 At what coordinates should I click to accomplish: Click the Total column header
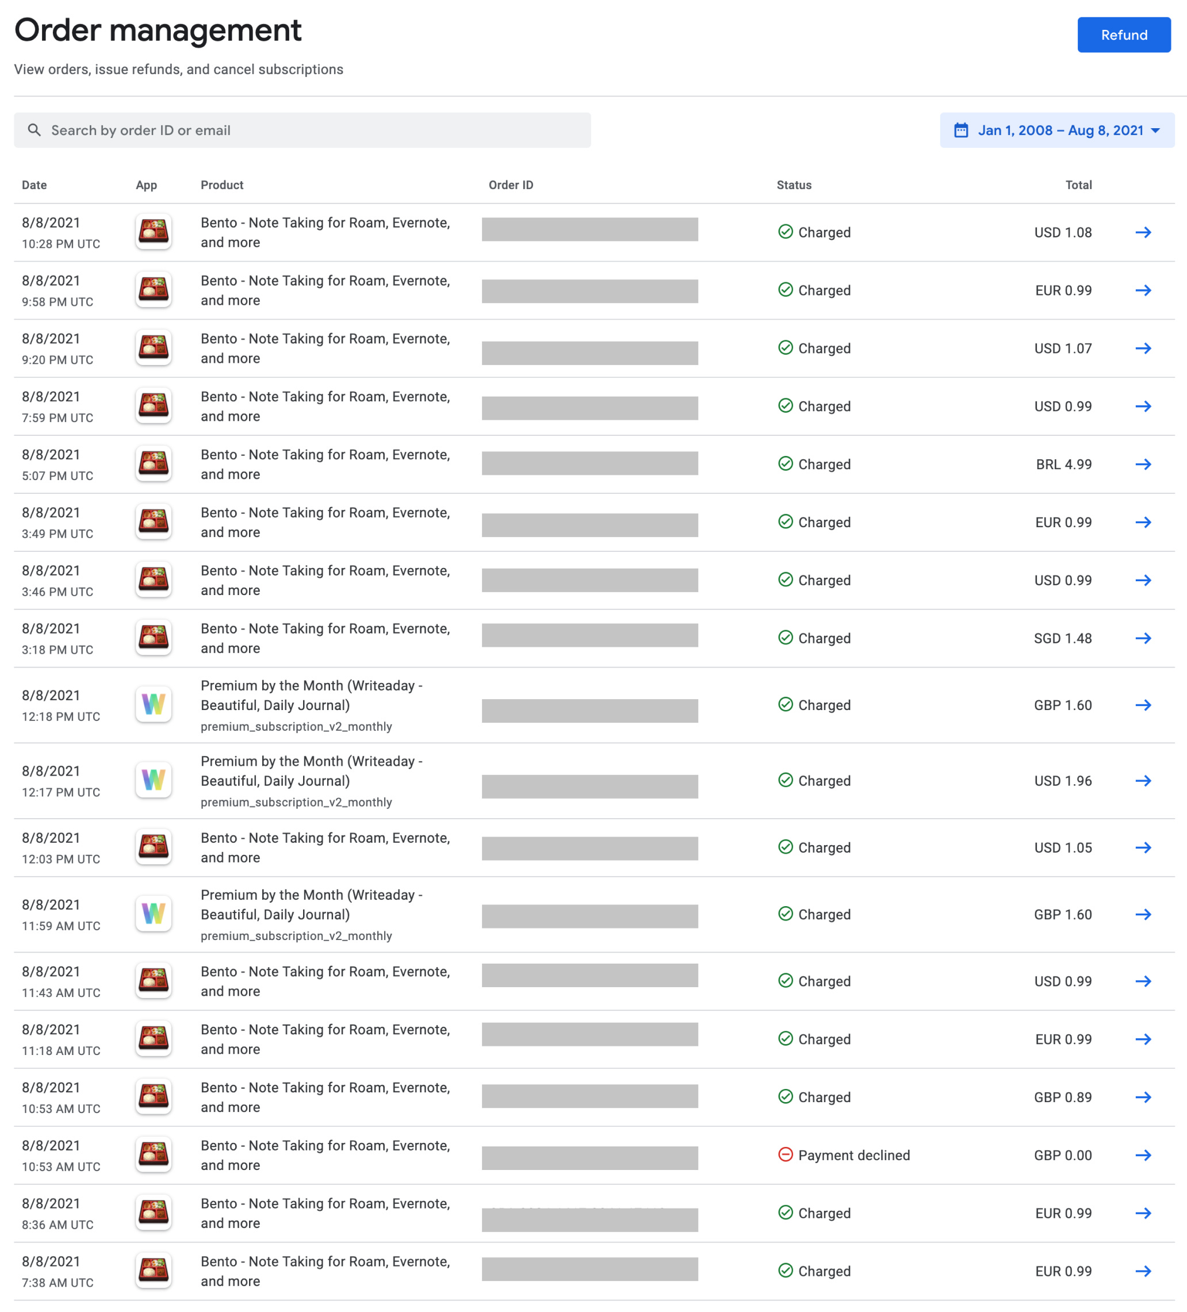(x=1078, y=185)
